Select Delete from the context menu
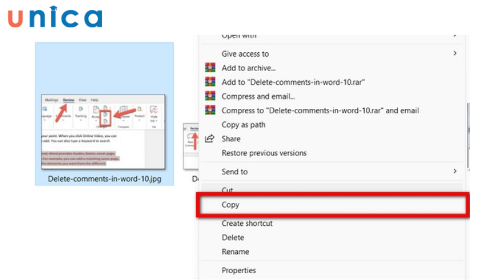 332,238
